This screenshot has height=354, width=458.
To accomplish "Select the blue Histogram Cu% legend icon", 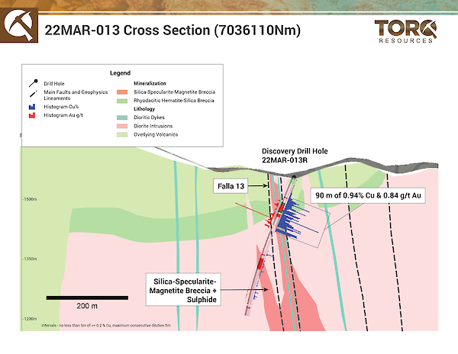I will click(31, 107).
